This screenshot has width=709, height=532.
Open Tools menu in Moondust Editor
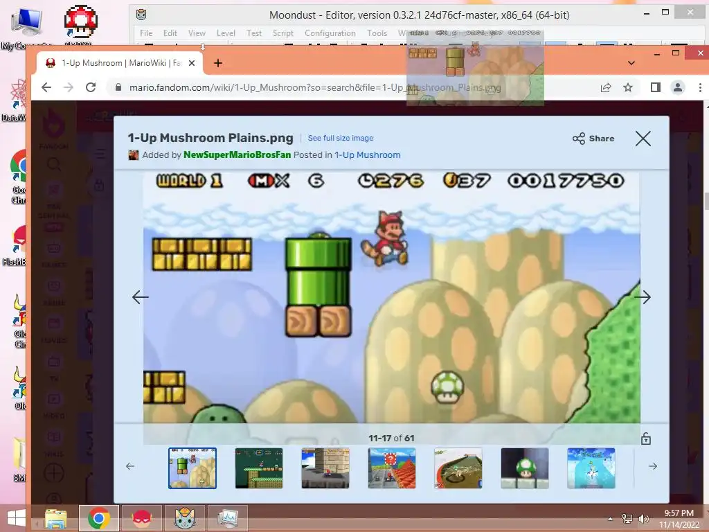(x=377, y=33)
